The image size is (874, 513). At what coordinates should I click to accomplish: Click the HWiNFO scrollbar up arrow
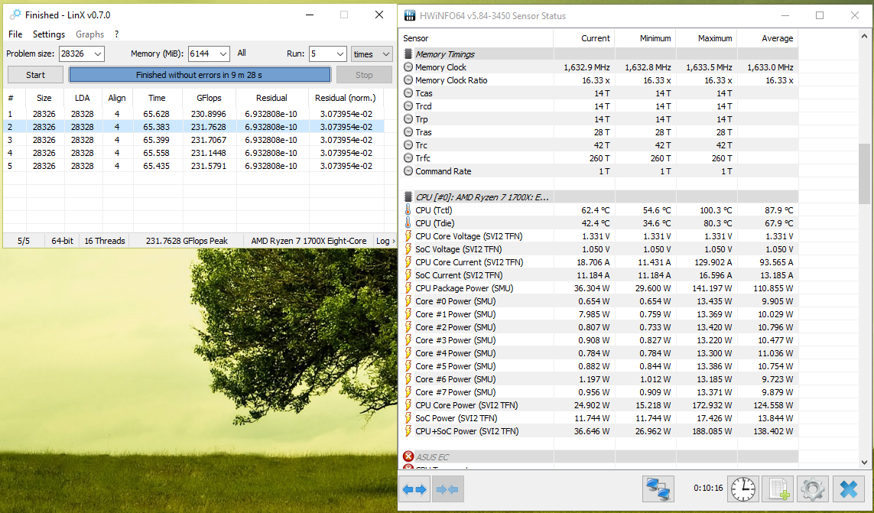[x=865, y=37]
